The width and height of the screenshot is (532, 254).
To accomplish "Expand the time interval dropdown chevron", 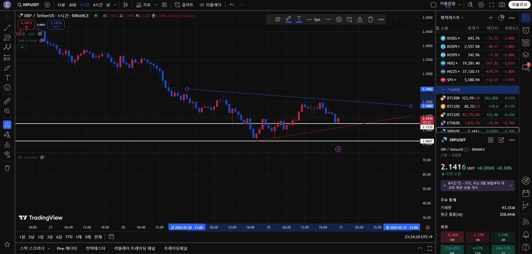I will pos(115,5).
